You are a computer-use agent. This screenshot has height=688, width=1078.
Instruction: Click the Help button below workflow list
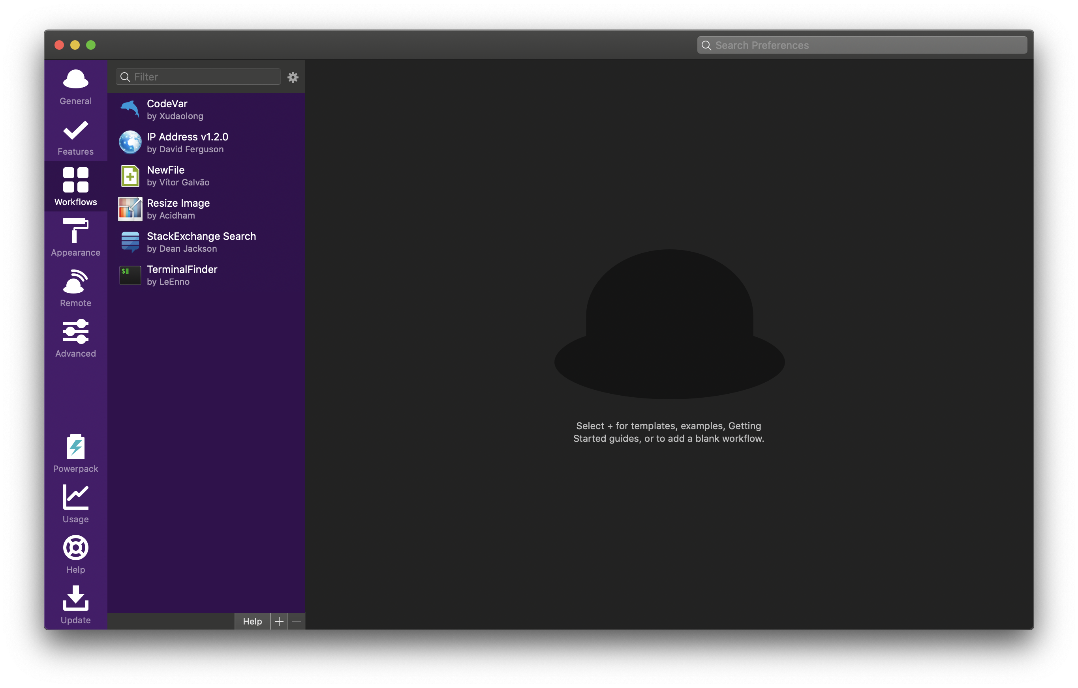pyautogui.click(x=252, y=621)
